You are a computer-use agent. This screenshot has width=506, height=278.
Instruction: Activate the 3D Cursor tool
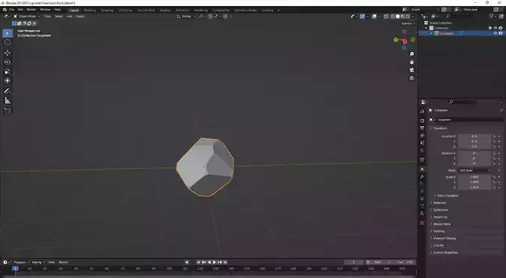7,43
